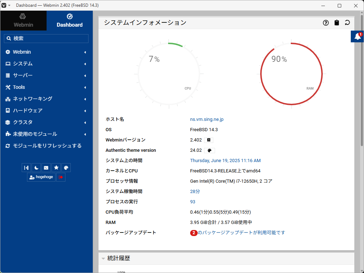This screenshot has height=273, width=364.
Task: Click the CPU 7% usage gauge
Action: pos(169,74)
